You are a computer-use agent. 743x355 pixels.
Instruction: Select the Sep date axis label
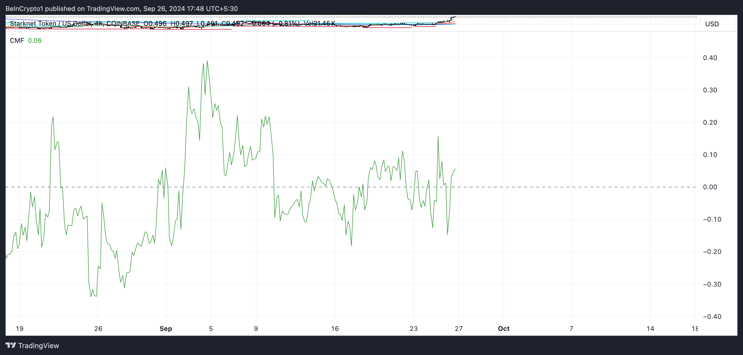click(x=166, y=328)
